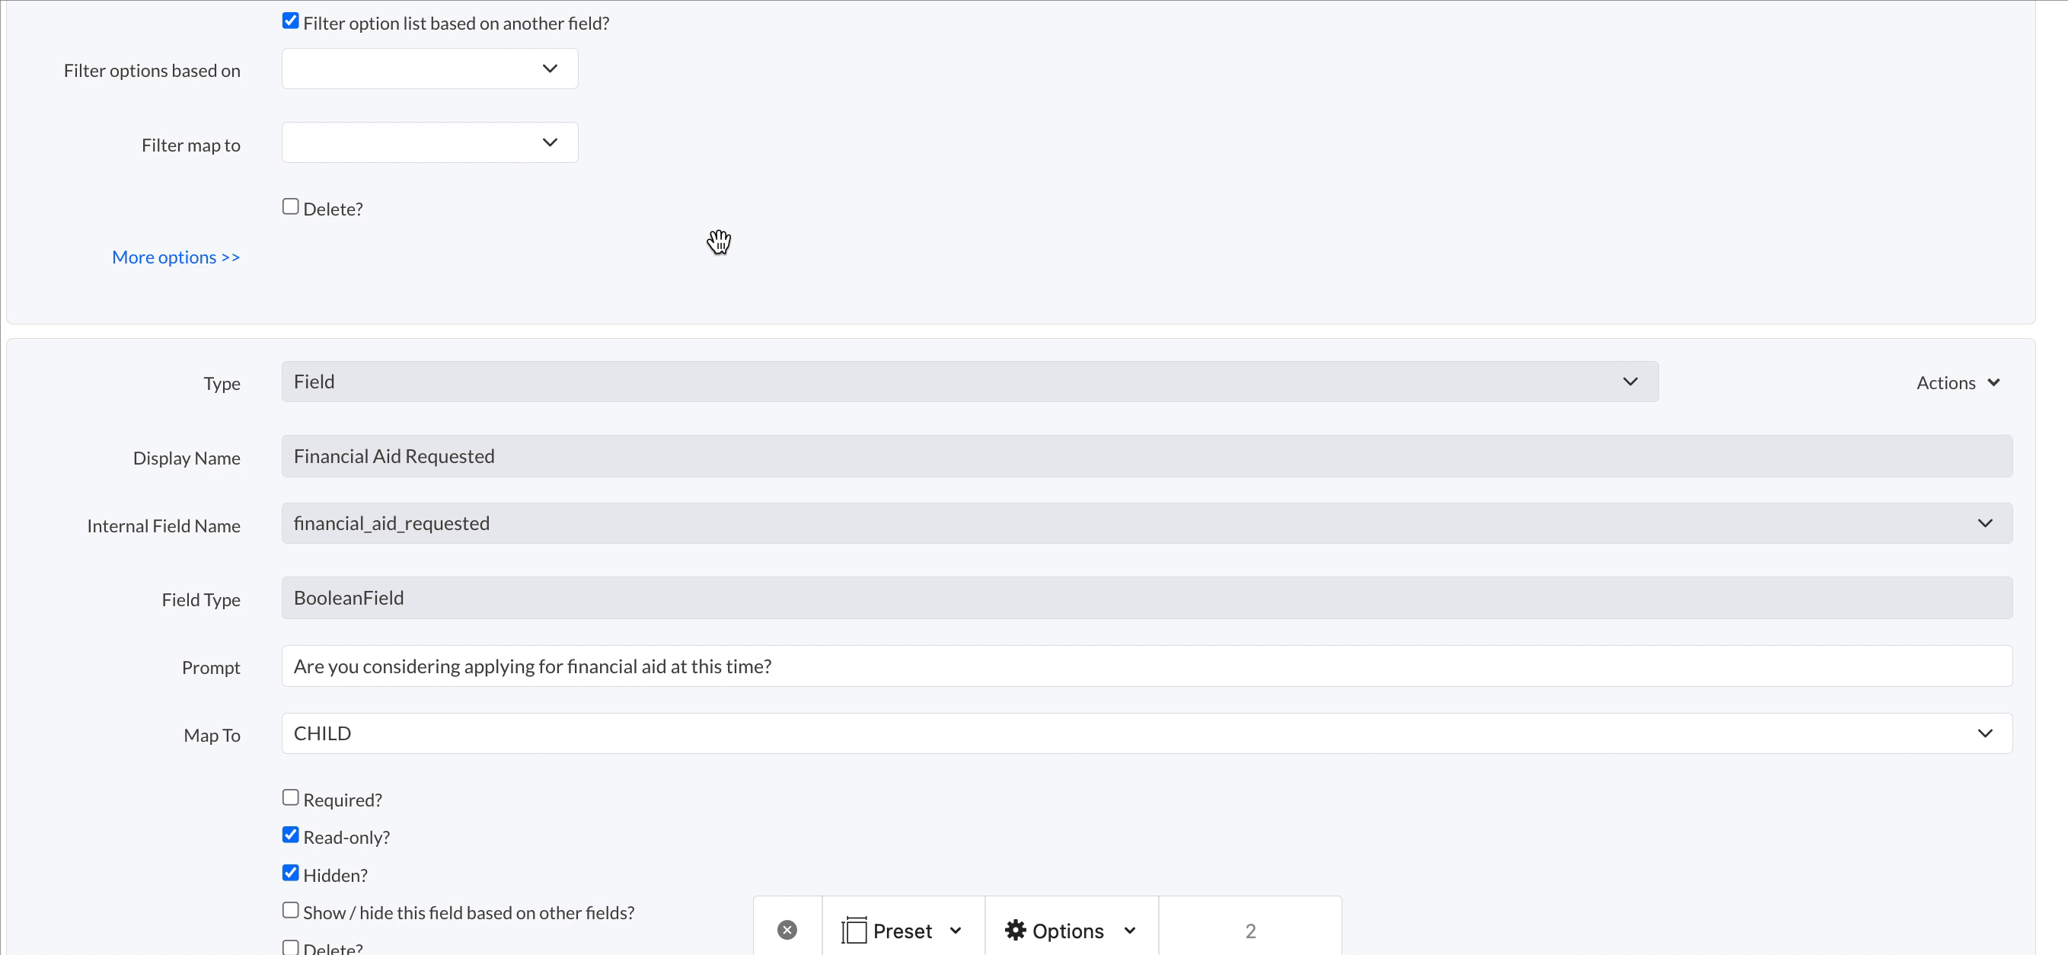This screenshot has height=955, width=2068.
Task: Open the Filter map to dropdown
Action: (429, 143)
